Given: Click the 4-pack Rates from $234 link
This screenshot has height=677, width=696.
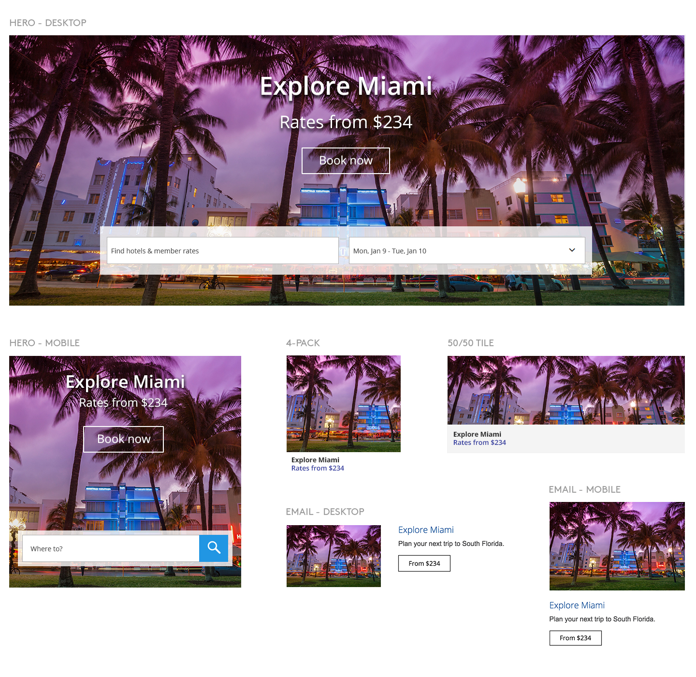Looking at the screenshot, I should [318, 468].
